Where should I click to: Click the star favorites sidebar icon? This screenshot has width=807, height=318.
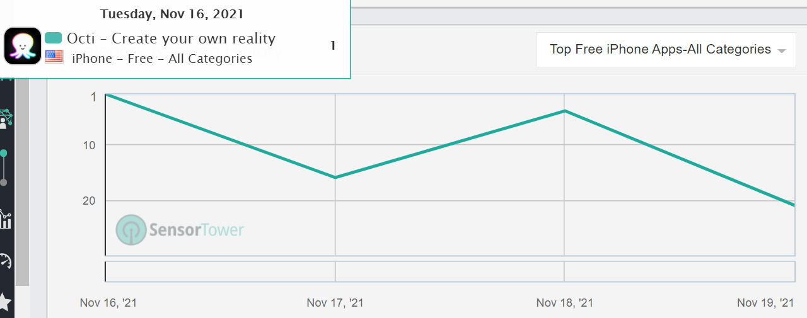tap(5, 302)
